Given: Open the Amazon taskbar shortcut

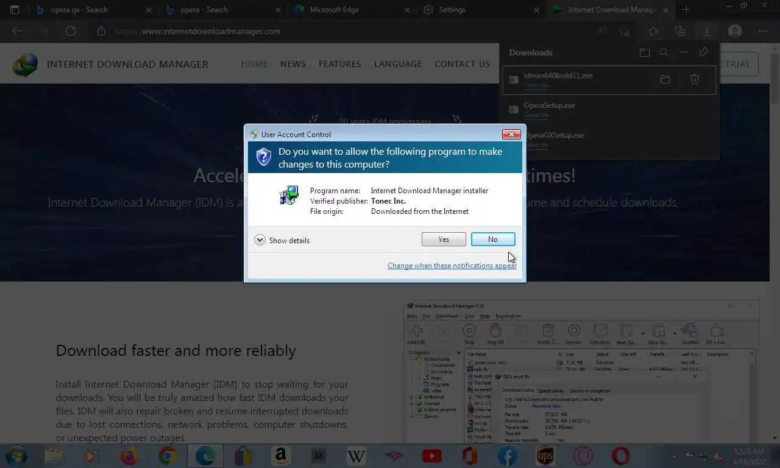Looking at the screenshot, I should (280, 456).
